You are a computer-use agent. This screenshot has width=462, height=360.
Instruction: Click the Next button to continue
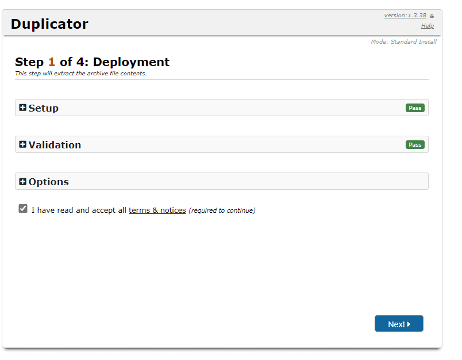coord(399,323)
